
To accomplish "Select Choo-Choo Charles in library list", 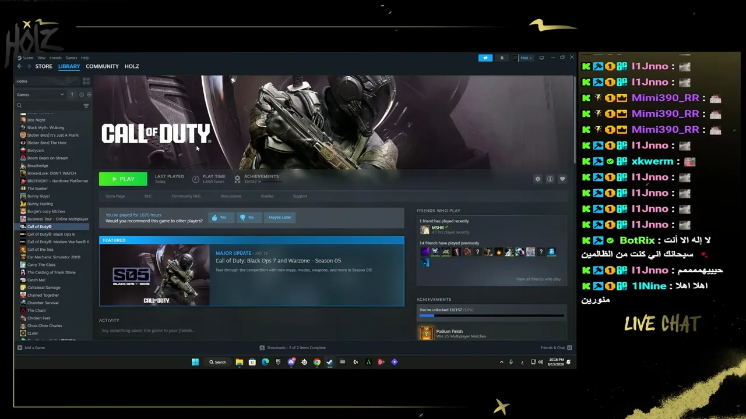I will (45, 325).
